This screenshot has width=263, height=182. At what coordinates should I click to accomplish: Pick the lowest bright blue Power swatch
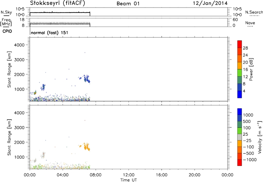240,94
